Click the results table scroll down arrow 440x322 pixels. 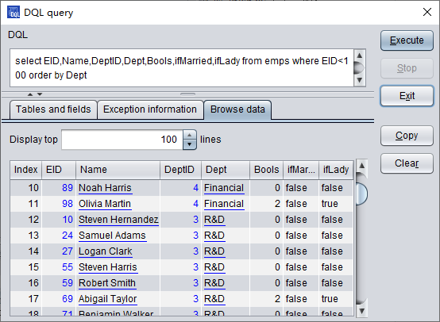pos(361,311)
